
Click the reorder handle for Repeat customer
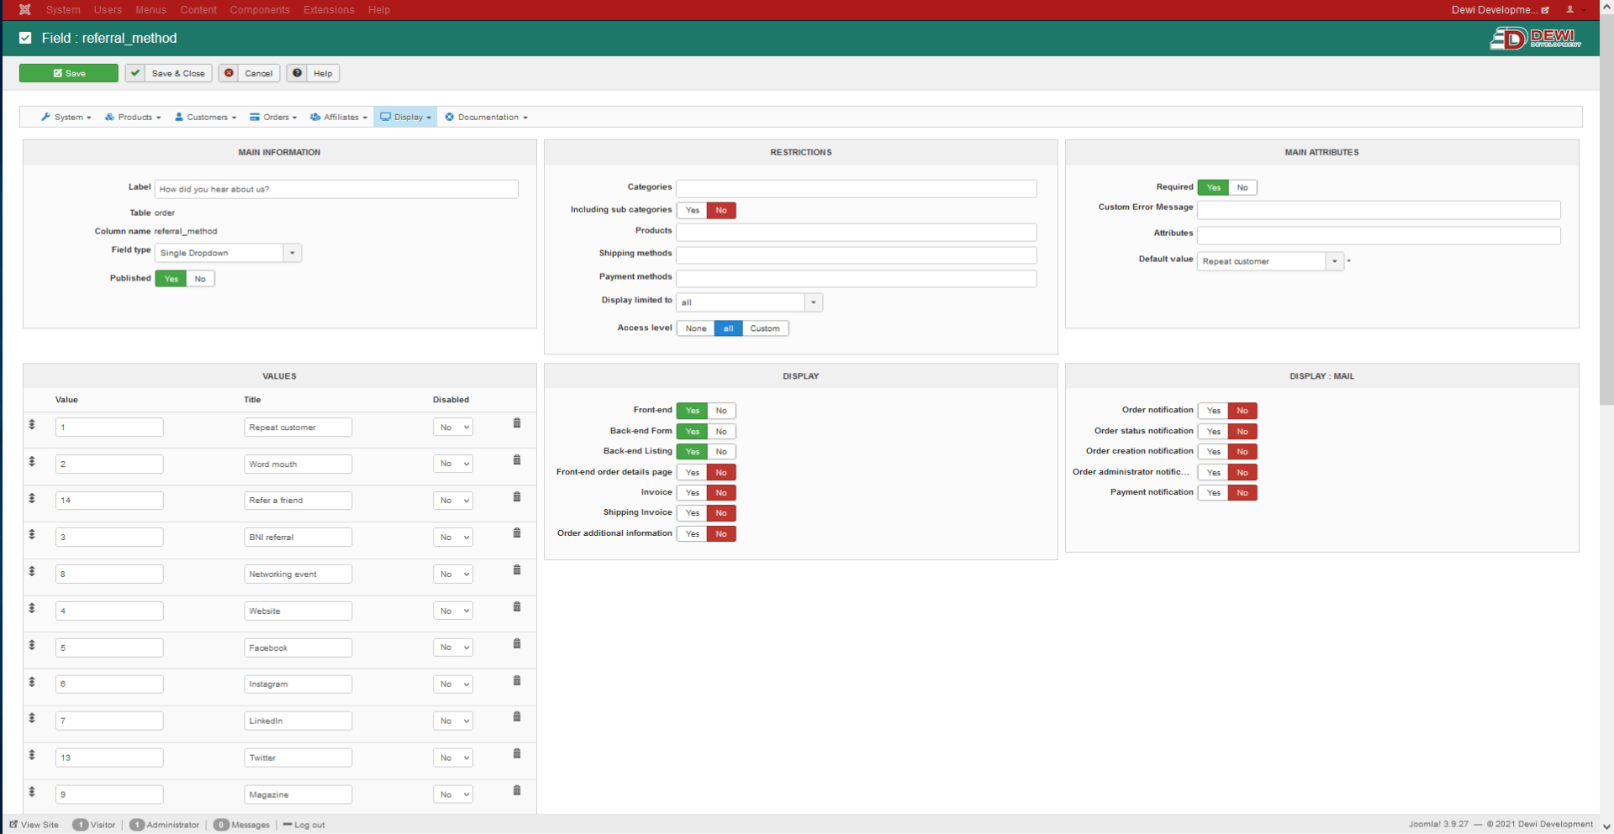tap(32, 425)
